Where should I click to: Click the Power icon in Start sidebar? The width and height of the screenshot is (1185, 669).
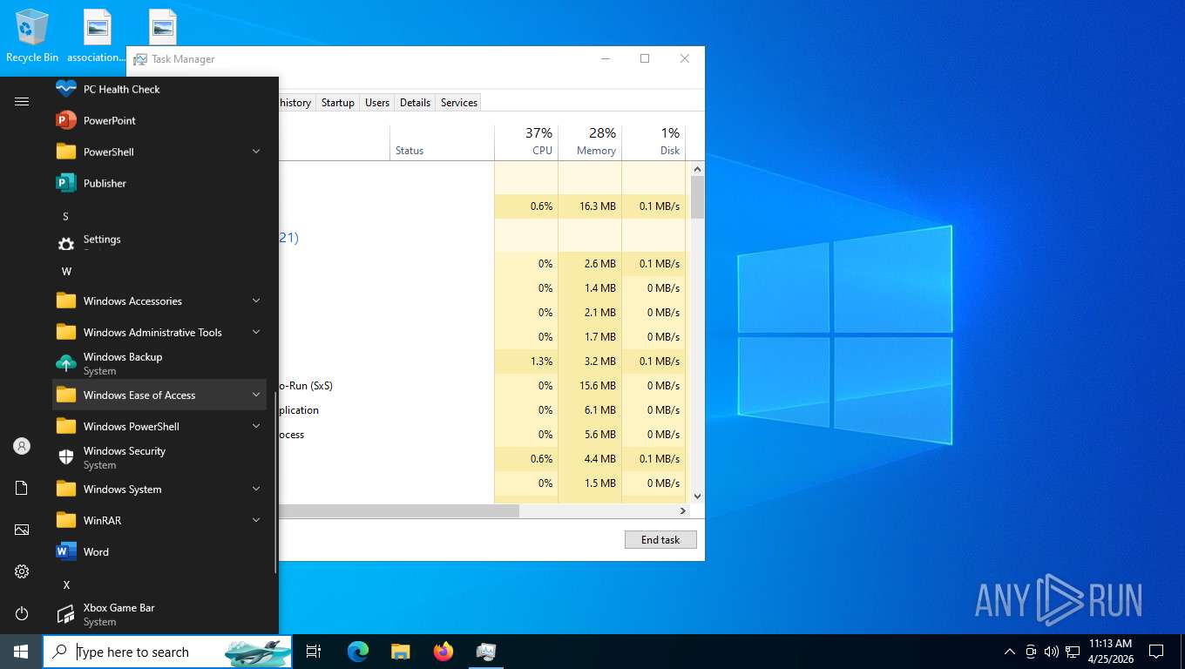[x=22, y=613]
